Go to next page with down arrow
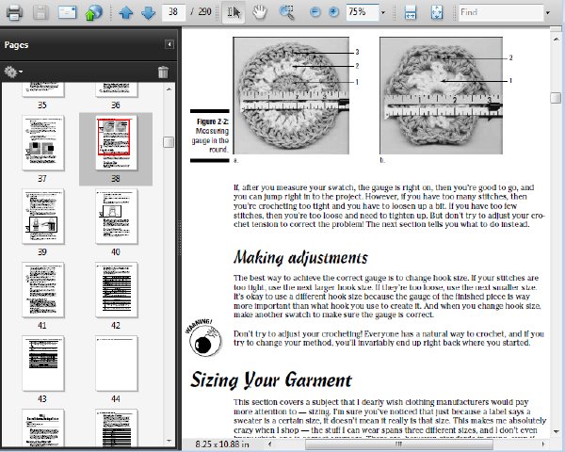 tap(149, 12)
